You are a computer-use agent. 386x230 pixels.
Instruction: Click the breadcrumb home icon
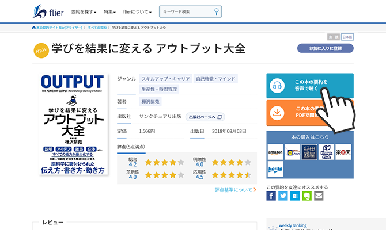point(34,28)
